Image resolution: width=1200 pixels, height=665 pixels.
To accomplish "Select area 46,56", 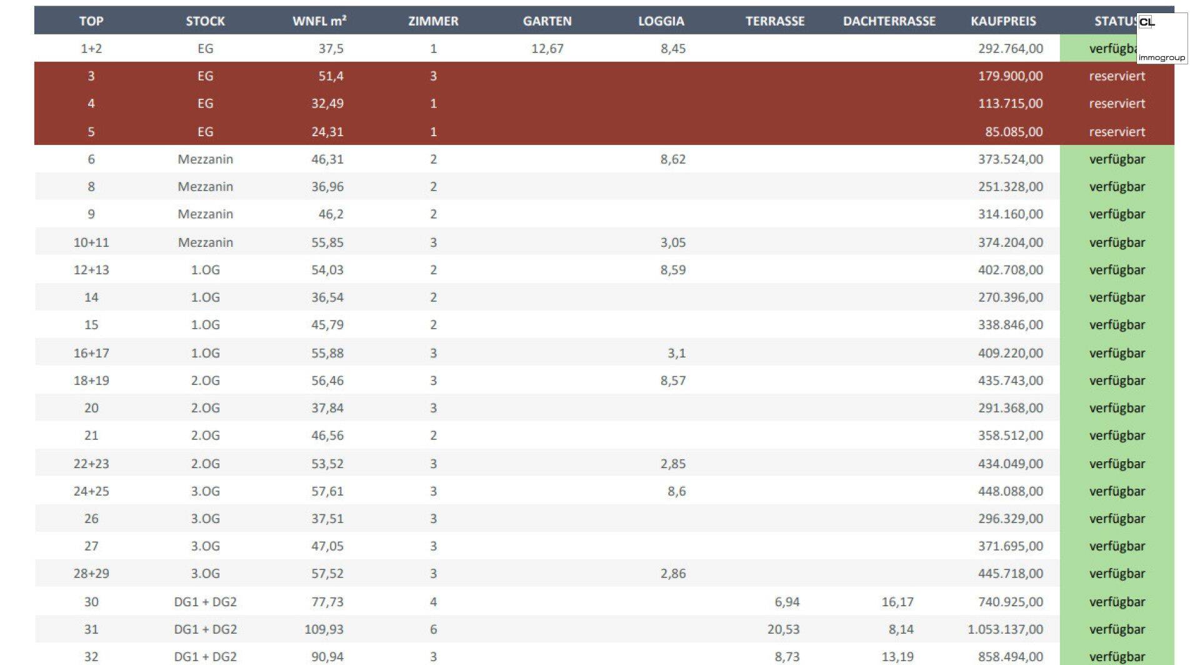I will (327, 436).
